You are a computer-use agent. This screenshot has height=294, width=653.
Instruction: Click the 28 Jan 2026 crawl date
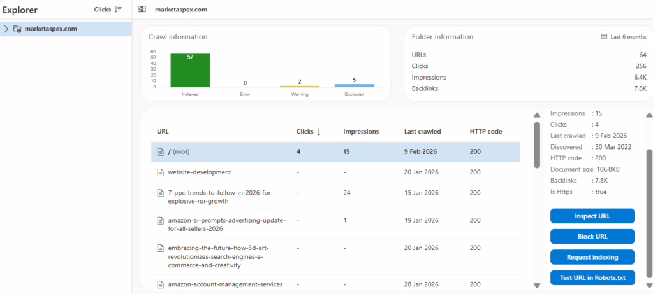(422, 284)
